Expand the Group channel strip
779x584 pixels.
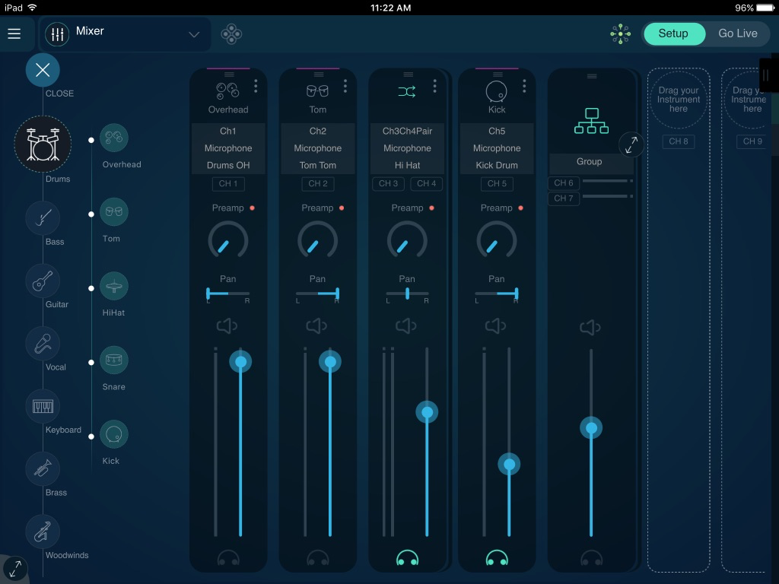point(631,145)
